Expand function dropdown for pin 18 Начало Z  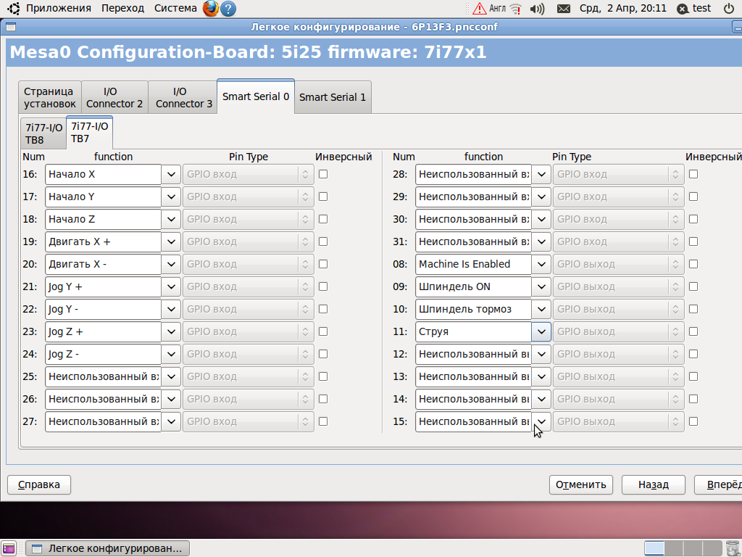click(x=171, y=219)
